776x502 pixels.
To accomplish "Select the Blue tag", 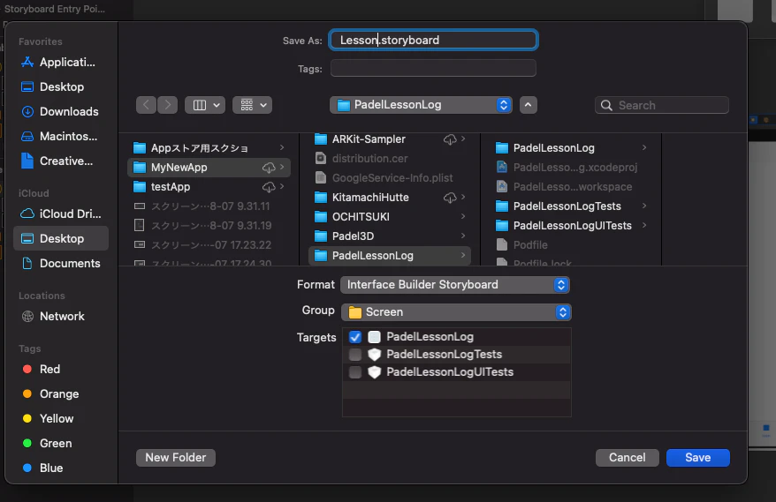I will click(x=43, y=468).
